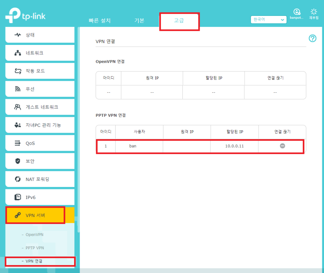This screenshot has height=273, width=324.
Task: Click the 보안 shield icon
Action: 18,161
